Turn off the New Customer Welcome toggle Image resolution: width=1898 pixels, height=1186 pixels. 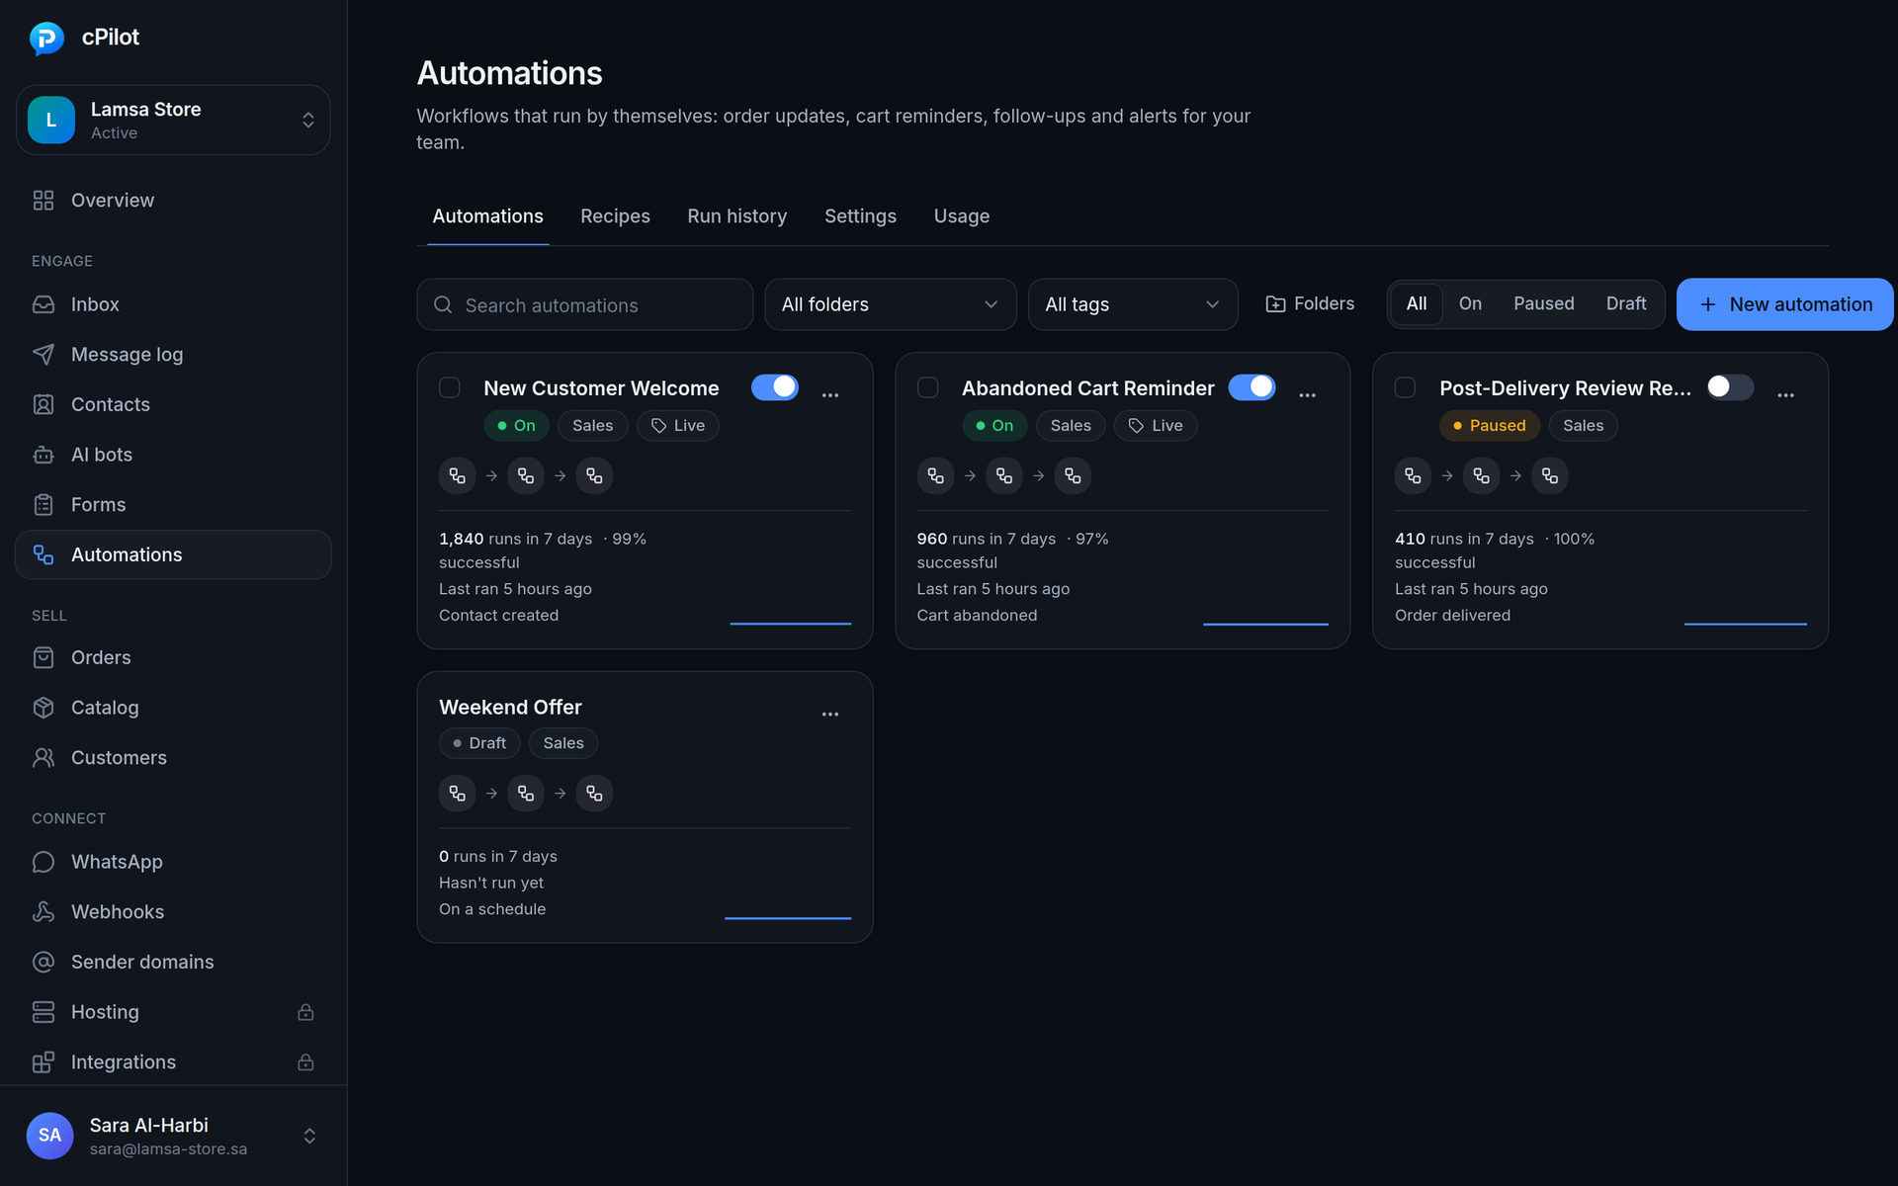pyautogui.click(x=775, y=387)
